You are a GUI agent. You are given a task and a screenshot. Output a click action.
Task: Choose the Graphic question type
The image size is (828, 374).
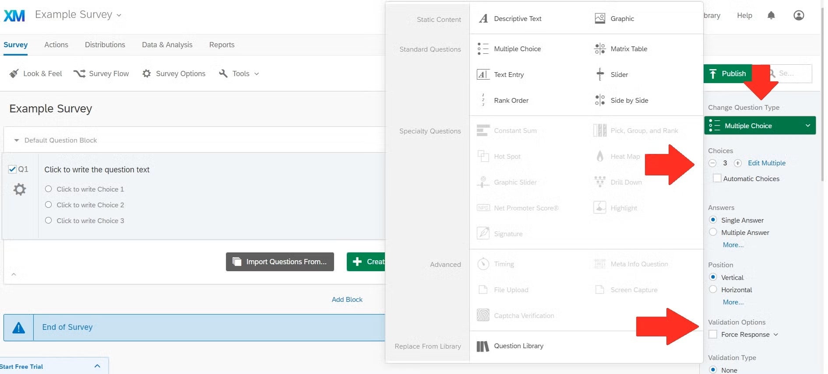(614, 18)
